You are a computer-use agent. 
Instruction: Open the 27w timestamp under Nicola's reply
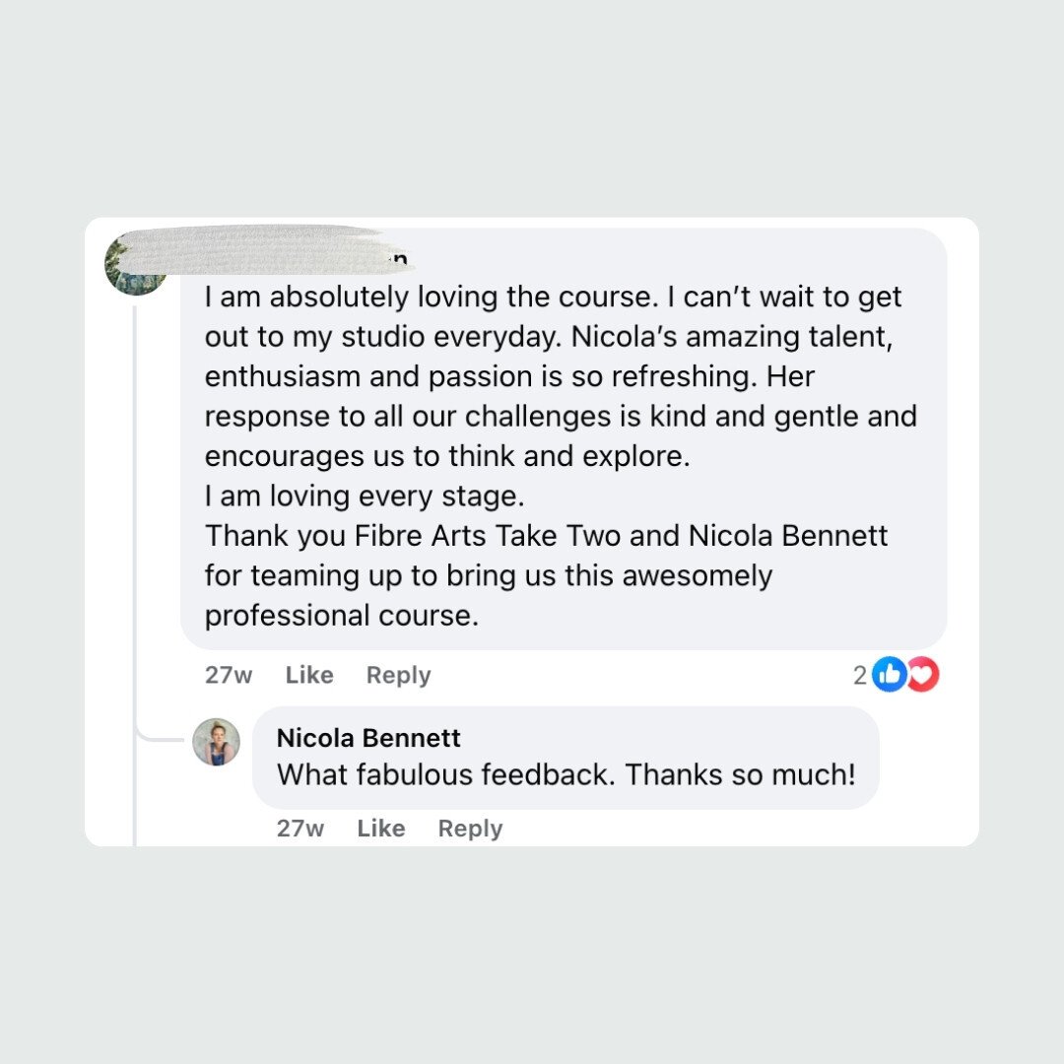point(300,829)
